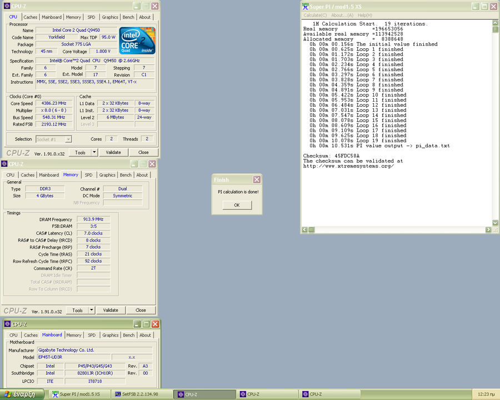Click the Super PI title bar icon
This screenshot has height=400, width=500.
[306, 6]
